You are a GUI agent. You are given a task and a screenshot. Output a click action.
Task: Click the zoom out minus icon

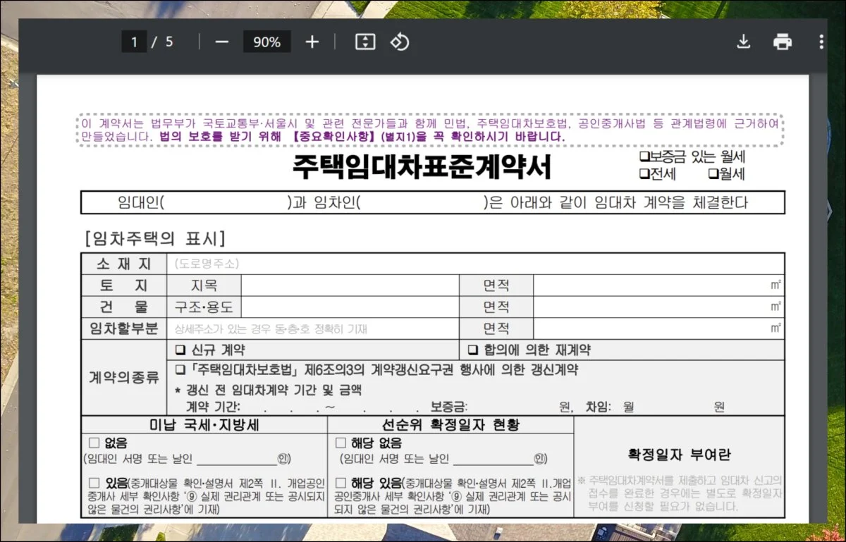tap(222, 42)
